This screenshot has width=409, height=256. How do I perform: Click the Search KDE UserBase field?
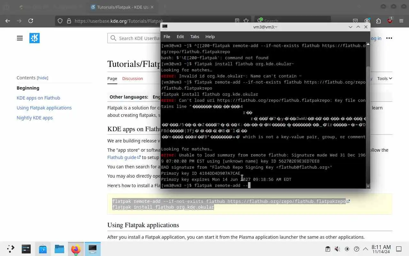point(134,38)
